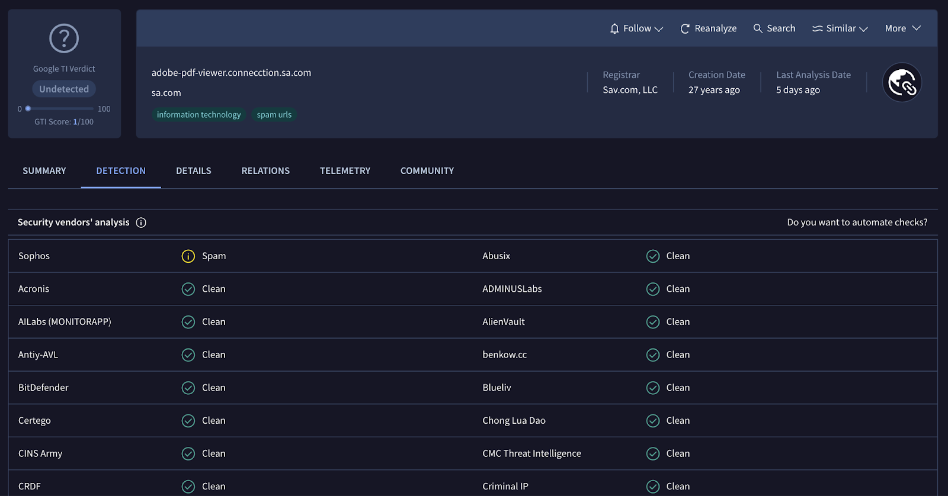Click the globe link domain icon

(x=902, y=82)
